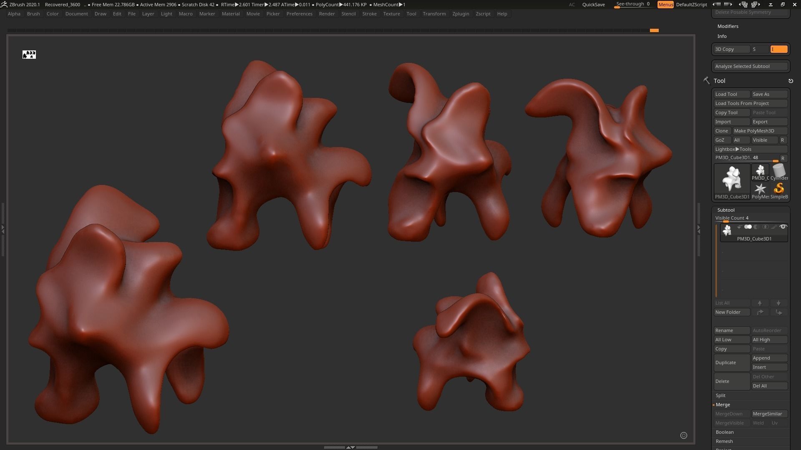Click the R button next to tool slider
The image size is (801, 450).
click(783, 158)
